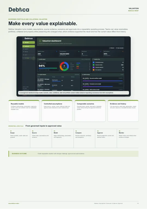Click the Comparable scenarios card title
The width and height of the screenshot is (147, 209).
(85, 104)
